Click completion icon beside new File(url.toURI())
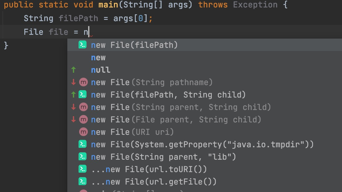This screenshot has width=342, height=192. [x=82, y=169]
